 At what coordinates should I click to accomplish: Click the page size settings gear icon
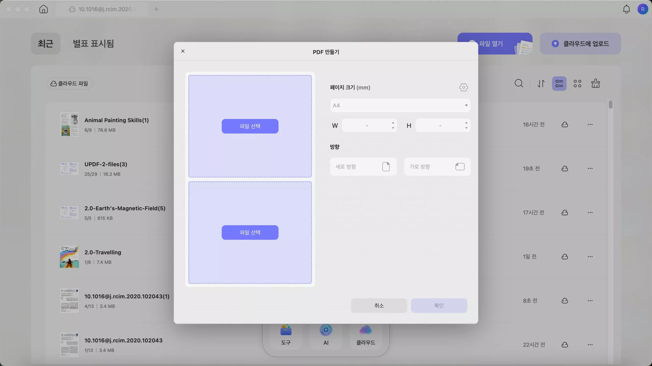(463, 87)
